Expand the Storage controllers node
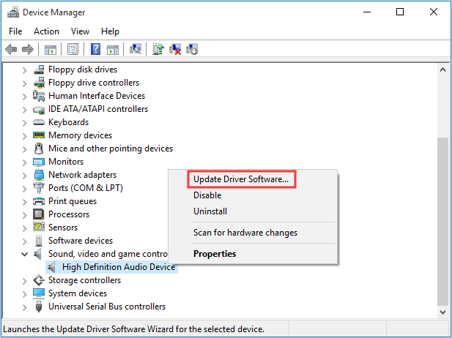This screenshot has width=452, height=338. coord(25,281)
